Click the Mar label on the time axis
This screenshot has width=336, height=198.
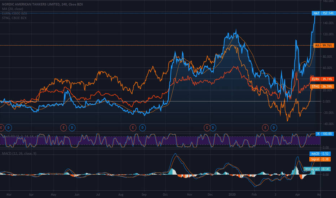click(x=9, y=194)
